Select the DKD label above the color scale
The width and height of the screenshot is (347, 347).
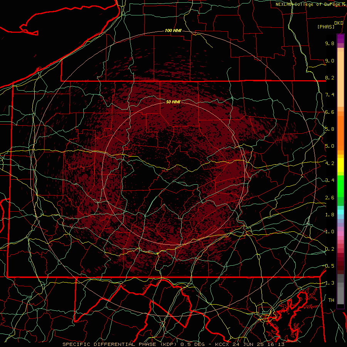pos(339,23)
